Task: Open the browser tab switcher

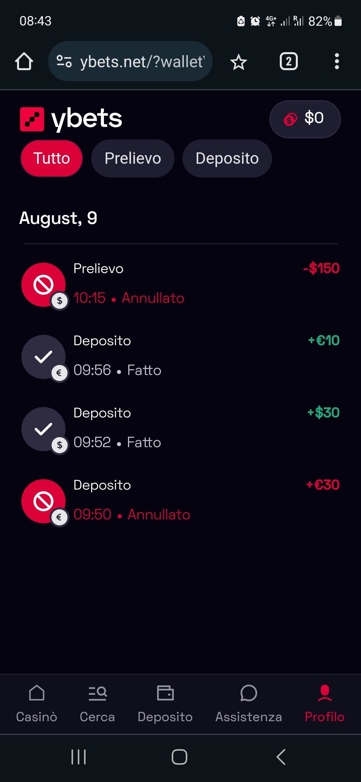Action: 288,61
